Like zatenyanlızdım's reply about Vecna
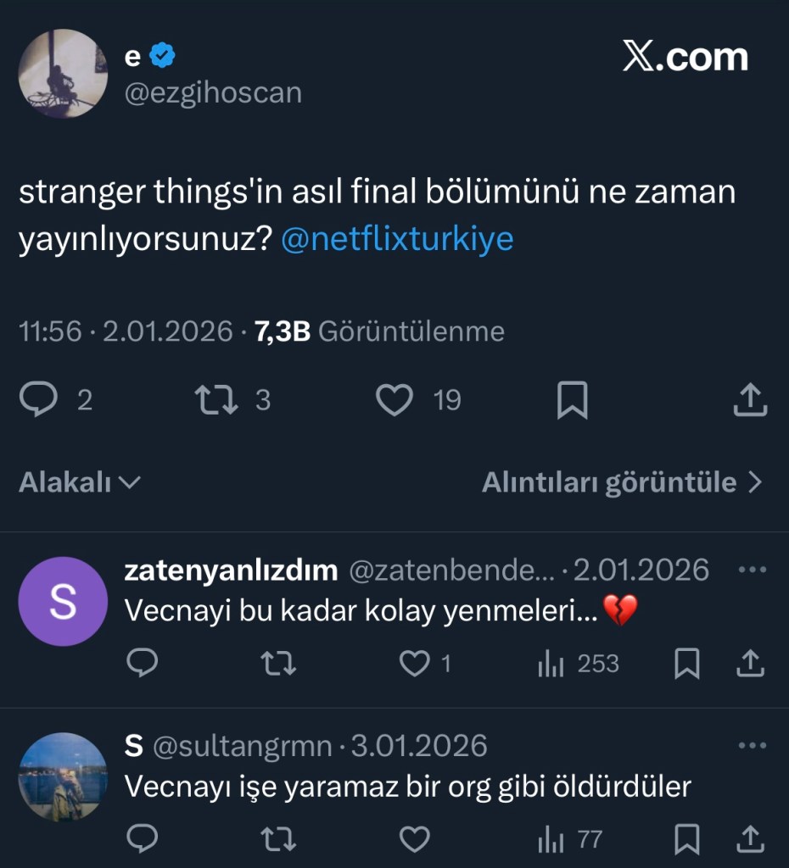 tap(414, 664)
